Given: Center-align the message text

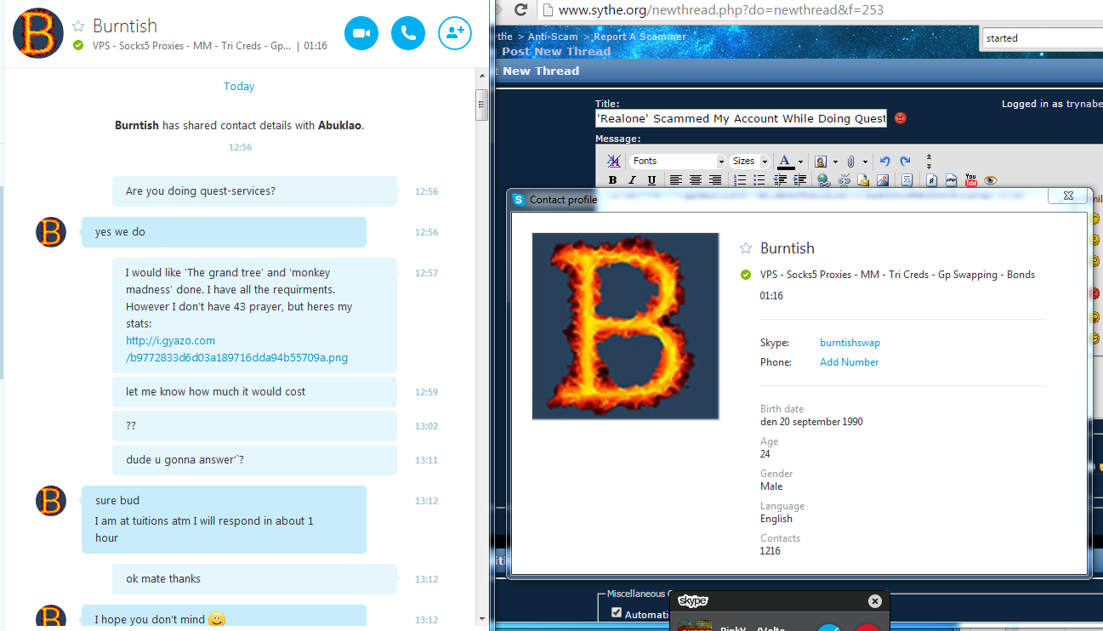Looking at the screenshot, I should click(x=696, y=180).
